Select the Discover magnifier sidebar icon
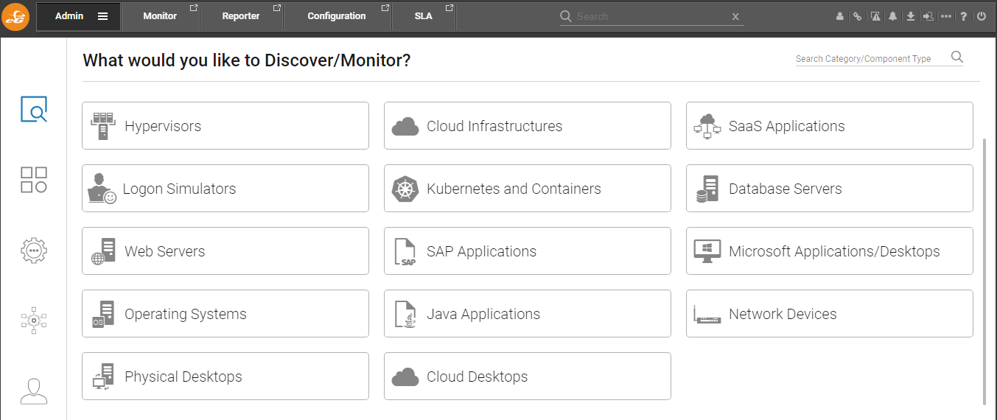The width and height of the screenshot is (997, 420). tap(34, 109)
